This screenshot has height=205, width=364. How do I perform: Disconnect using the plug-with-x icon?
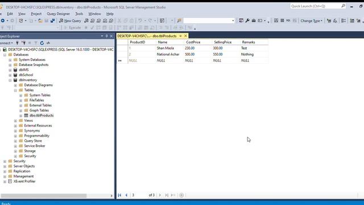coord(23,43)
